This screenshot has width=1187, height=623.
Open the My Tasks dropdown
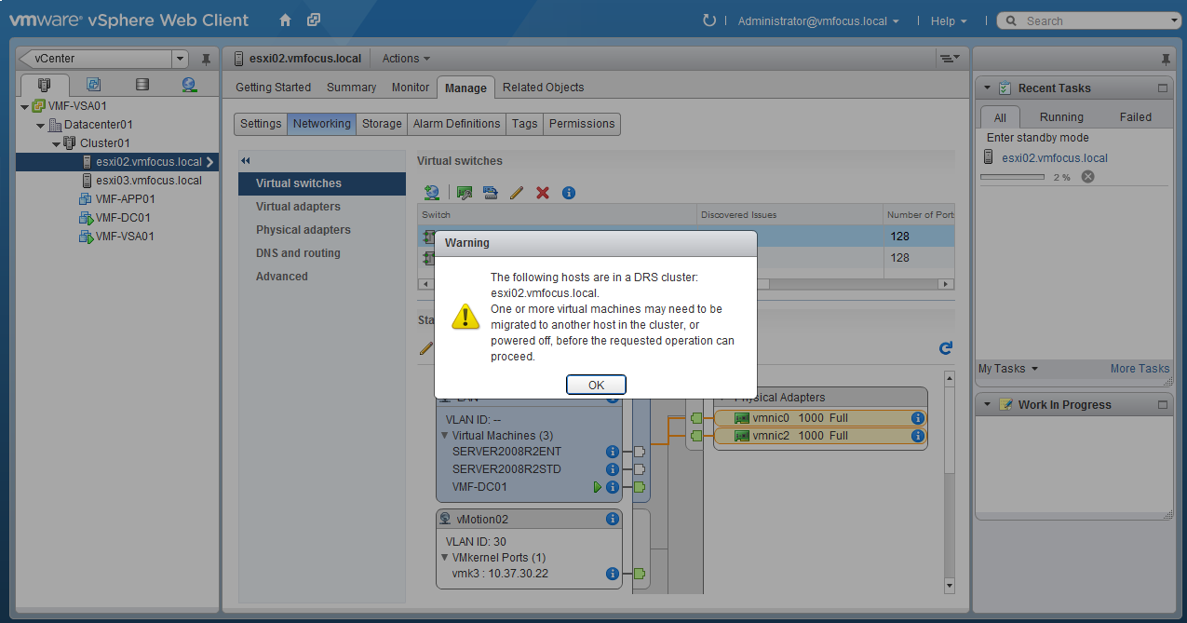[x=1007, y=369]
